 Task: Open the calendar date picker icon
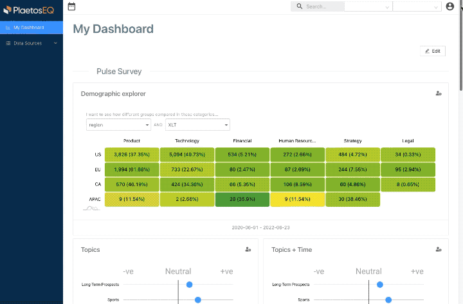(x=71, y=6)
